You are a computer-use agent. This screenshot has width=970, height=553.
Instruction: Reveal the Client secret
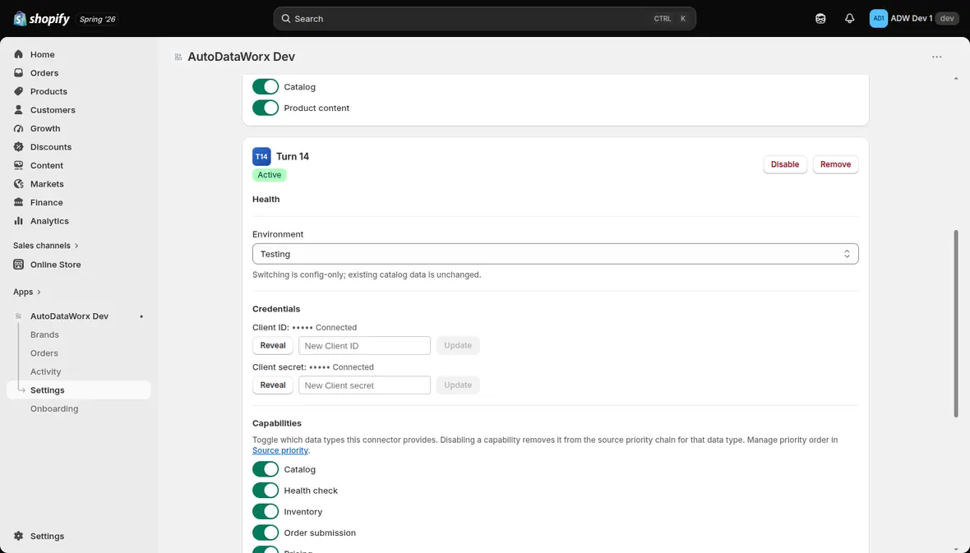tap(273, 385)
